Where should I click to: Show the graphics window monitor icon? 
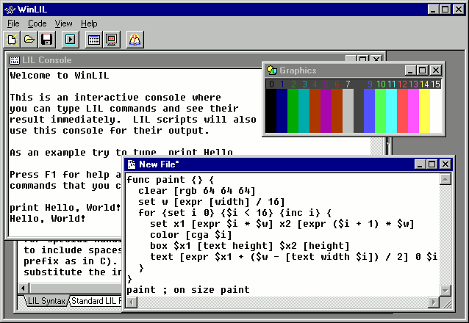tap(111, 40)
